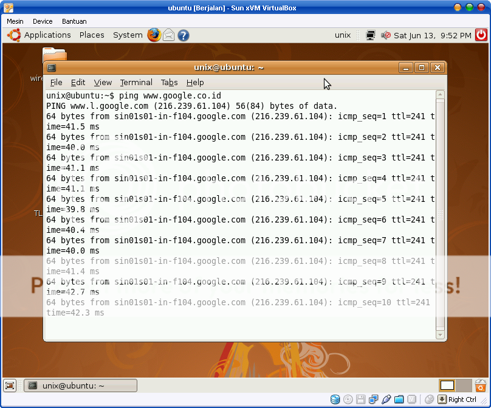Viewport: 491px width, 408px height.
Task: Click the keyboard capture arrow icon beside Right Ctrl
Action: [442, 399]
